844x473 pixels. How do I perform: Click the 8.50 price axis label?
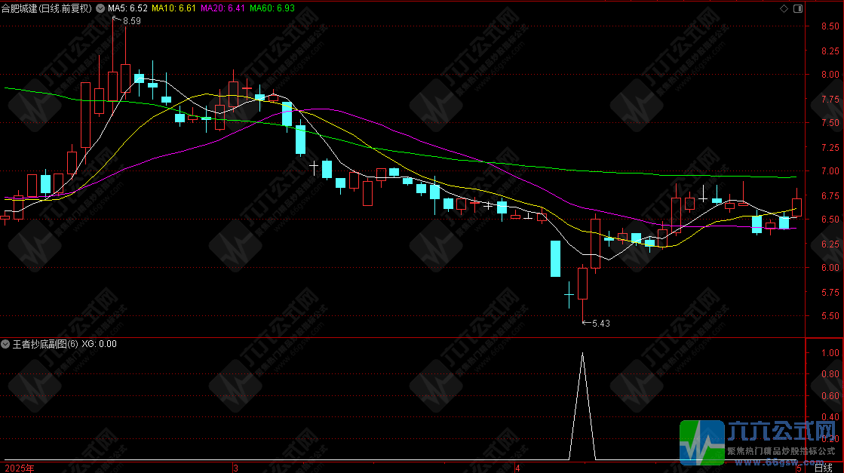point(831,26)
